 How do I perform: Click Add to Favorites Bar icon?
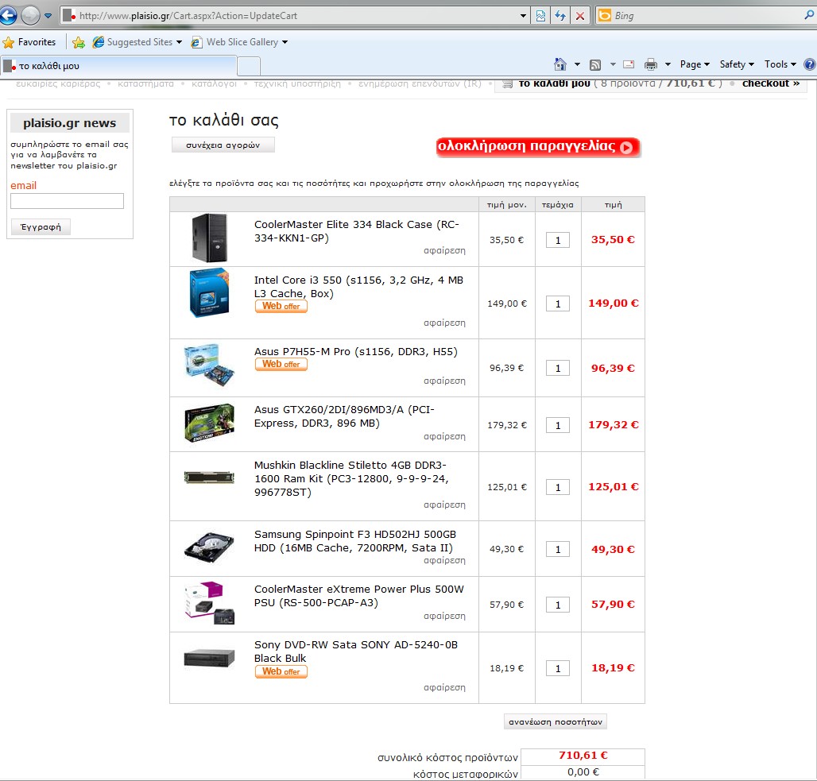79,42
